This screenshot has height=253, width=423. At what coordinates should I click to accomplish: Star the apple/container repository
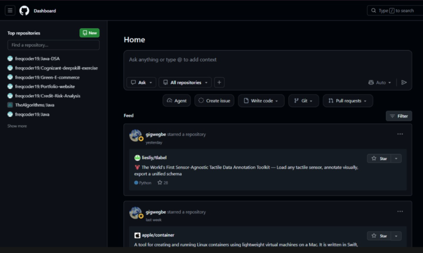(x=379, y=236)
